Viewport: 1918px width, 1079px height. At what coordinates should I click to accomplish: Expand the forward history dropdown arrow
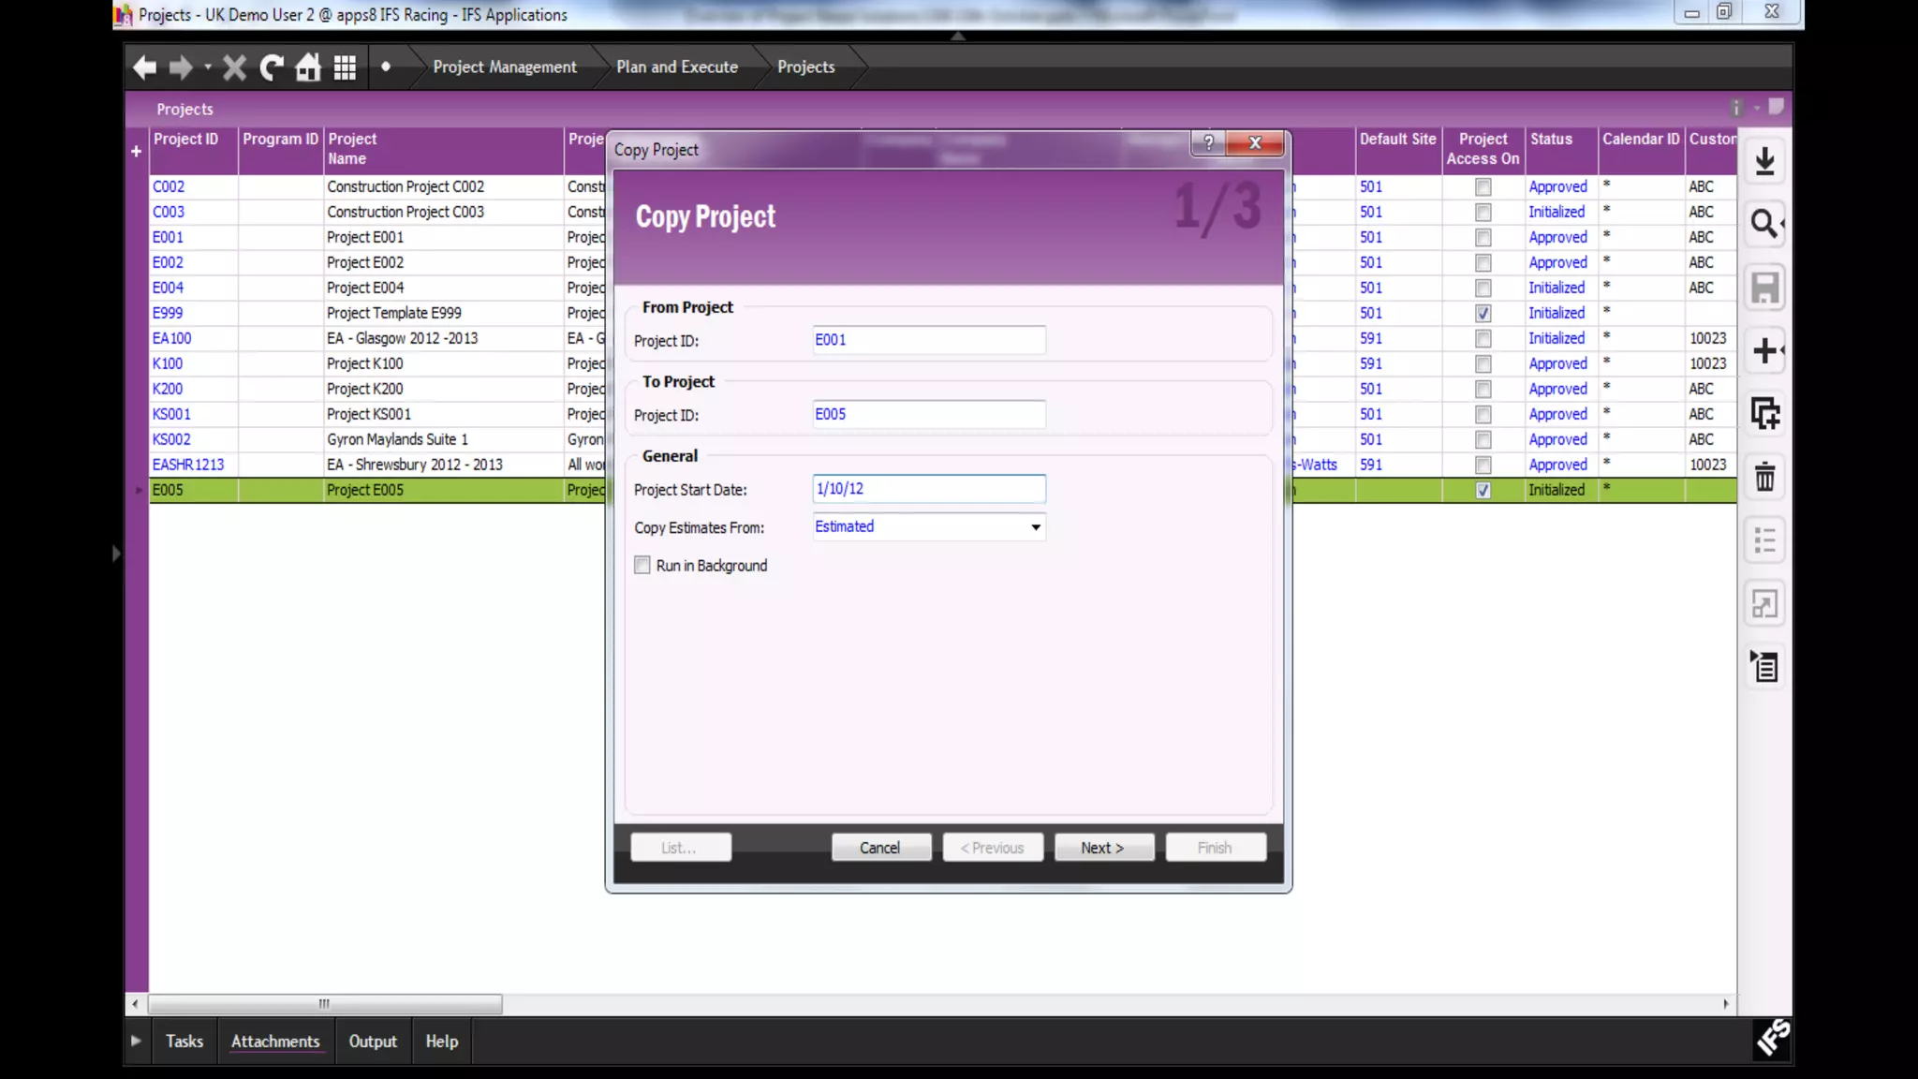click(x=208, y=67)
